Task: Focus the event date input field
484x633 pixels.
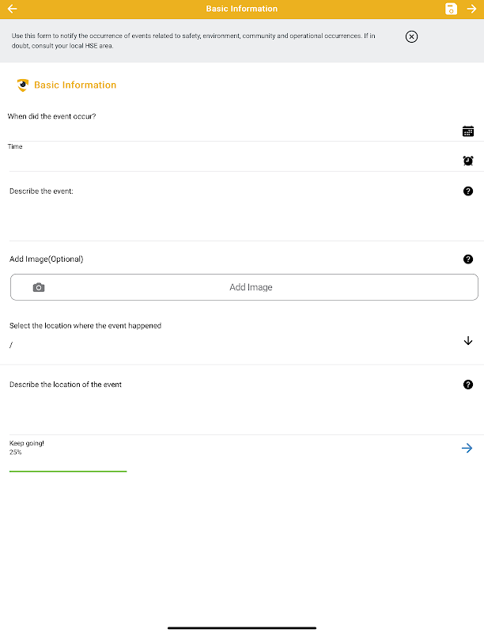Action: pyautogui.click(x=229, y=131)
